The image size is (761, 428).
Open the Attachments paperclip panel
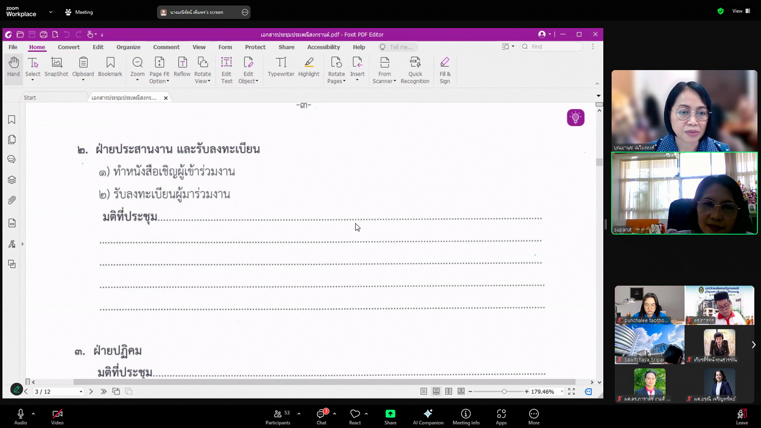pyautogui.click(x=12, y=200)
